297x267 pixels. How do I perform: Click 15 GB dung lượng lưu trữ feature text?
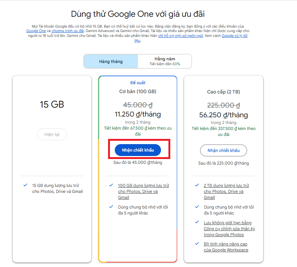57,188
